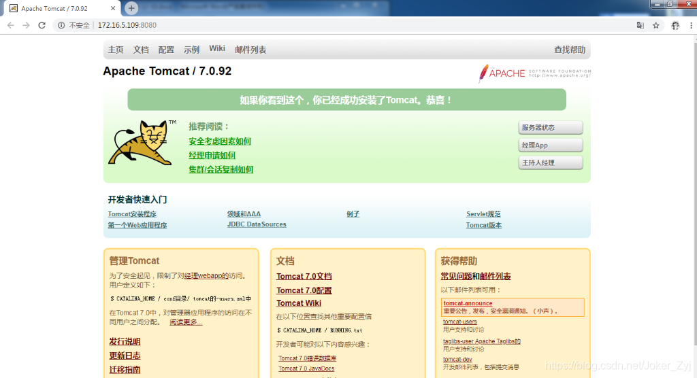Open the 查找帮助 nav link
Image resolution: width=697 pixels, height=378 pixels.
tap(570, 50)
